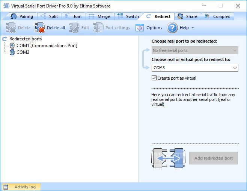Click the Redirect tab curved-arrow icon
Screen dimensions: 247x191
149,16
